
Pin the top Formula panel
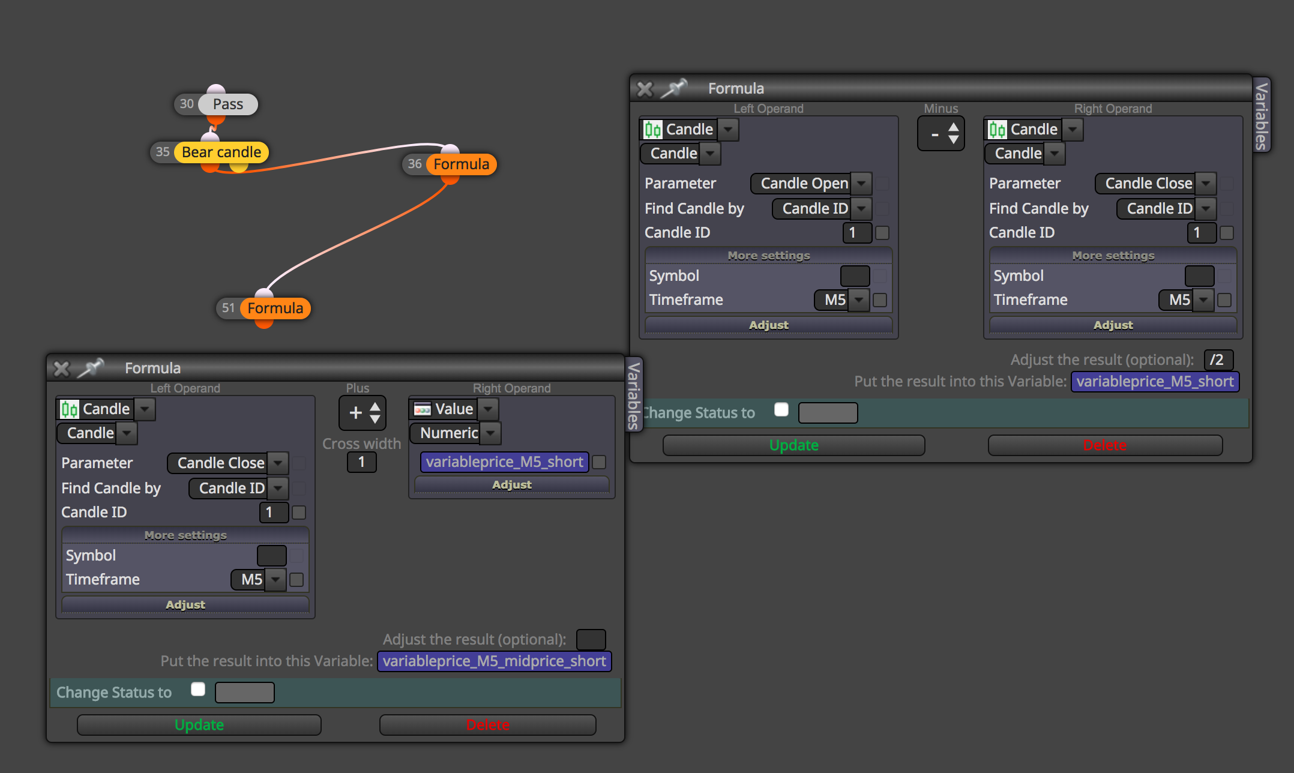point(673,88)
